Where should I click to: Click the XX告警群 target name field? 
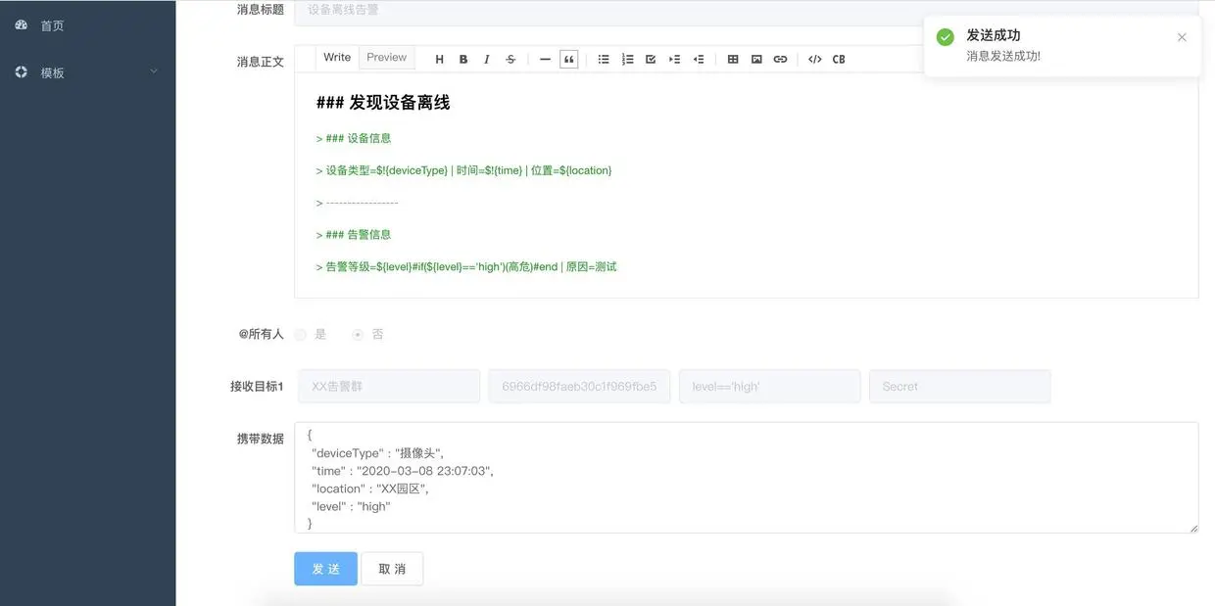pos(387,387)
